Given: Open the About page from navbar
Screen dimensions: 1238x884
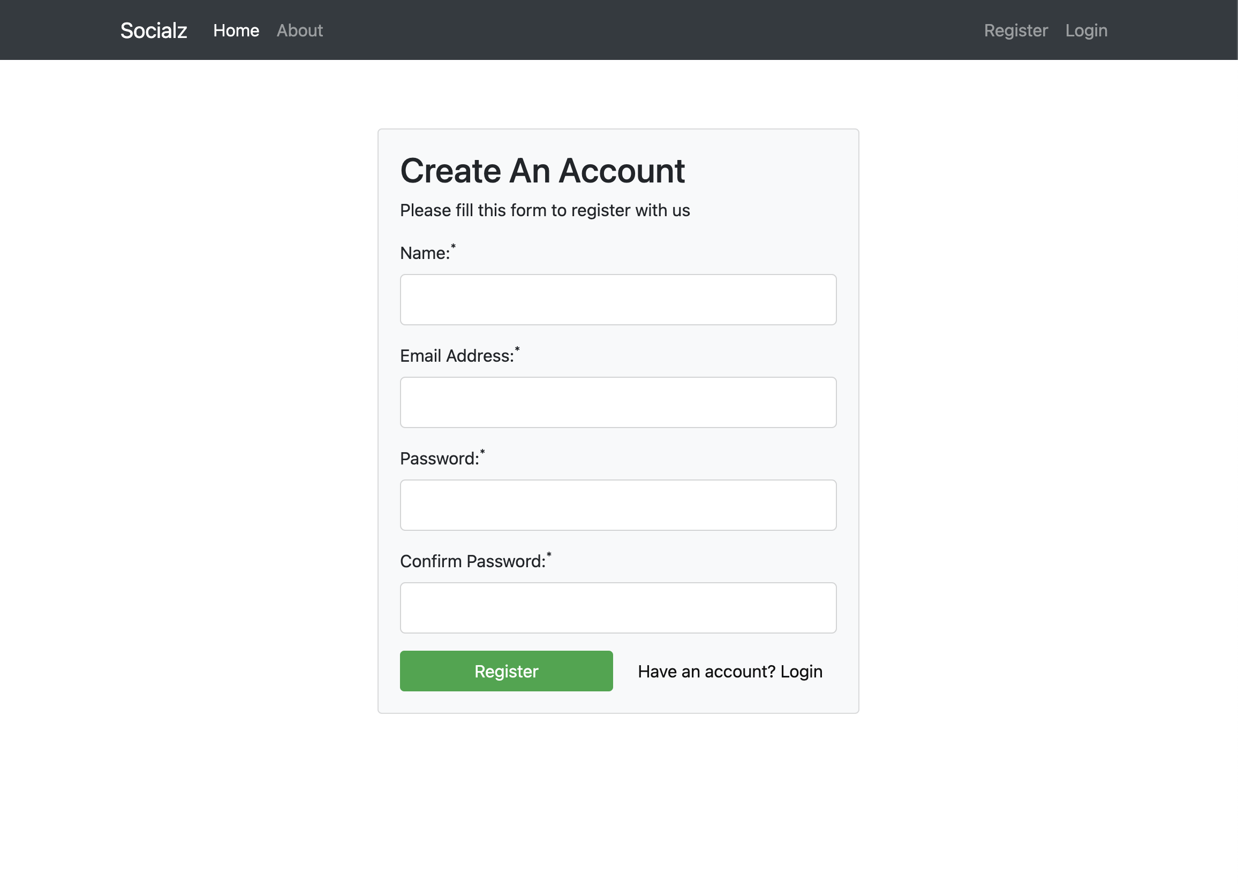Looking at the screenshot, I should coord(299,31).
